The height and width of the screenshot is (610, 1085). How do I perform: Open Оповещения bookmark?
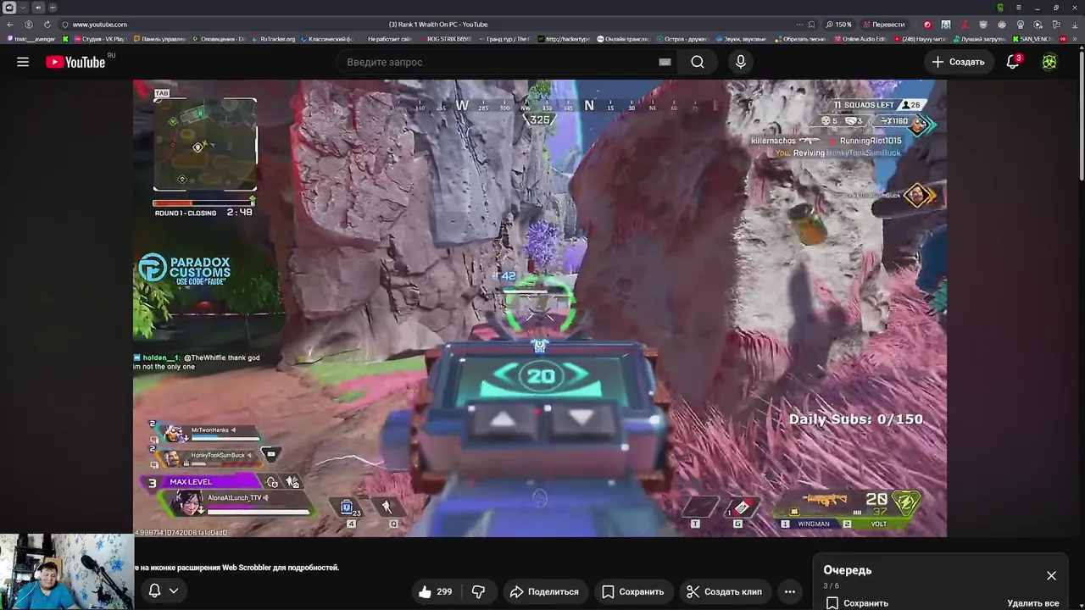tap(219, 39)
